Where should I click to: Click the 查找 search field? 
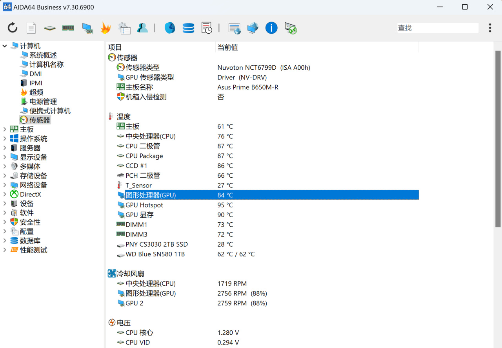(438, 28)
